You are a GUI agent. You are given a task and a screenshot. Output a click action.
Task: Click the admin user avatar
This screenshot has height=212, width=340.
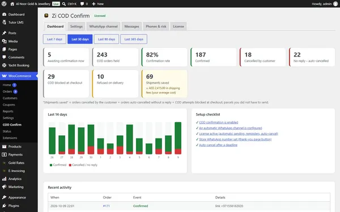point(335,4)
